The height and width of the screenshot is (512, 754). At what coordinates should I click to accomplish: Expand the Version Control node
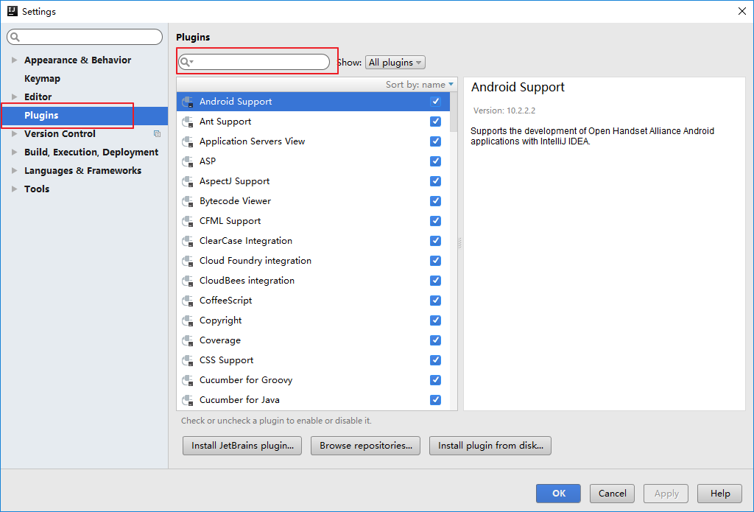(x=15, y=134)
